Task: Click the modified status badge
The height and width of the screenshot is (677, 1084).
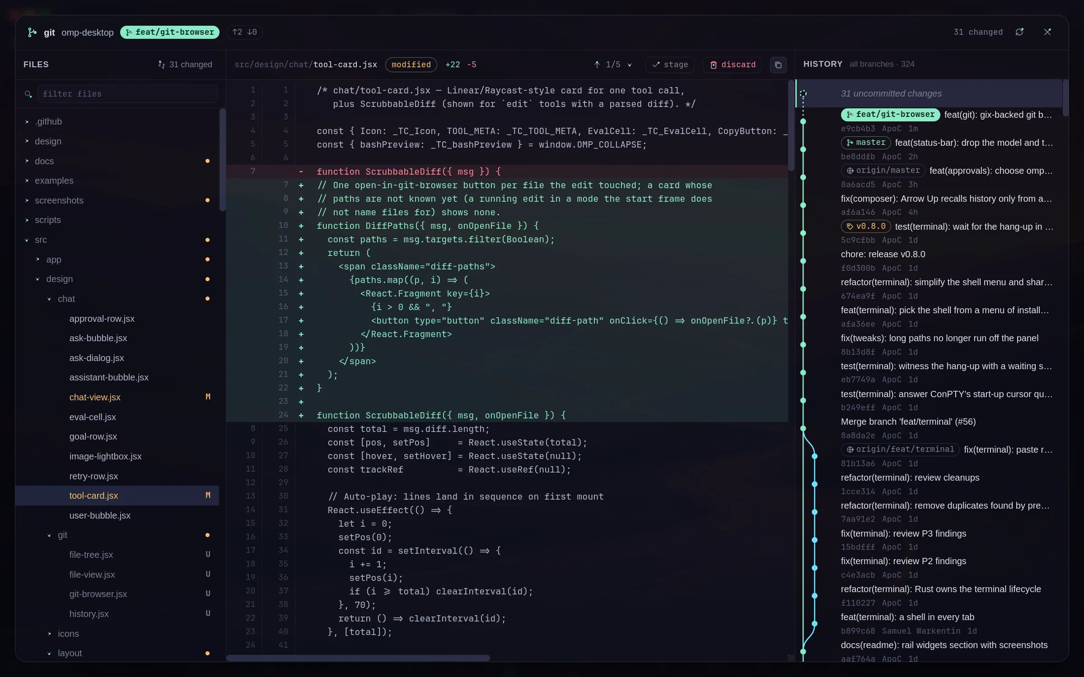Action: click(x=411, y=65)
